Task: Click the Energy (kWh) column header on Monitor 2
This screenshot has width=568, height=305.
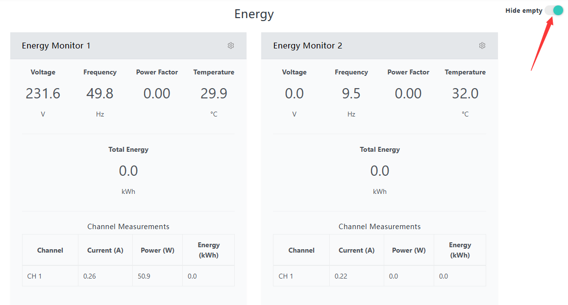Action: click(460, 250)
